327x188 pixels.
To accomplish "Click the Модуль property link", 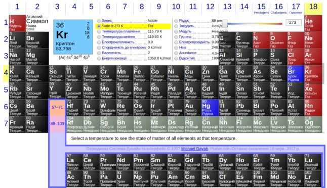I will tap(185, 31).
